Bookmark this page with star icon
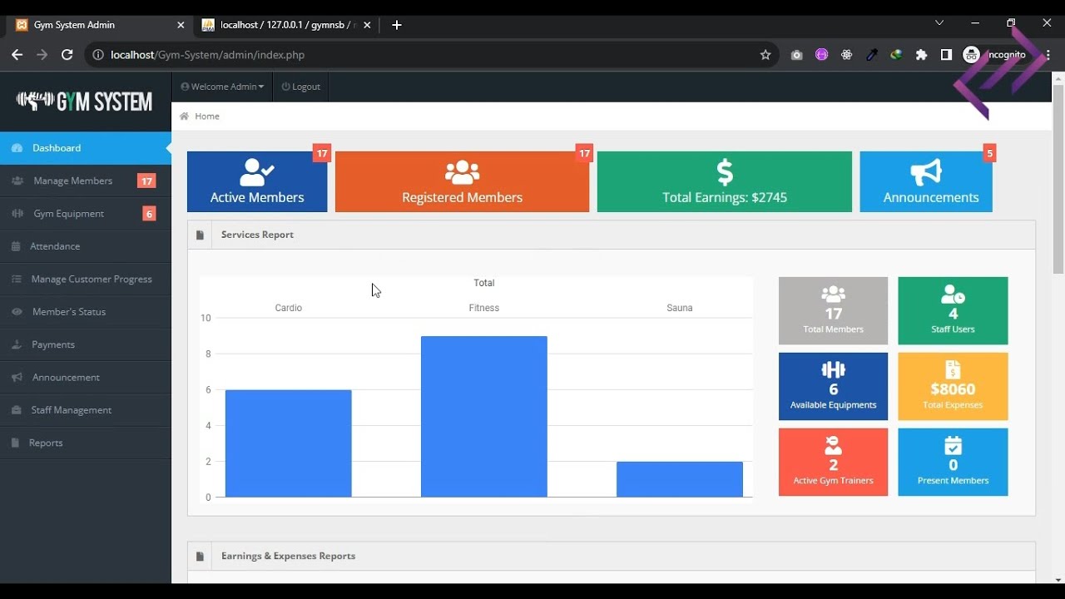The height and width of the screenshot is (599, 1065). point(765,55)
